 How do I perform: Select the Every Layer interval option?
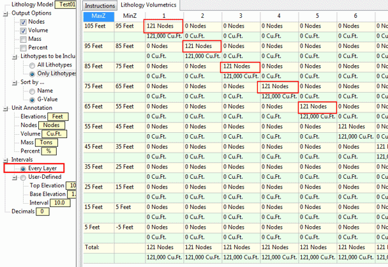pos(24,168)
